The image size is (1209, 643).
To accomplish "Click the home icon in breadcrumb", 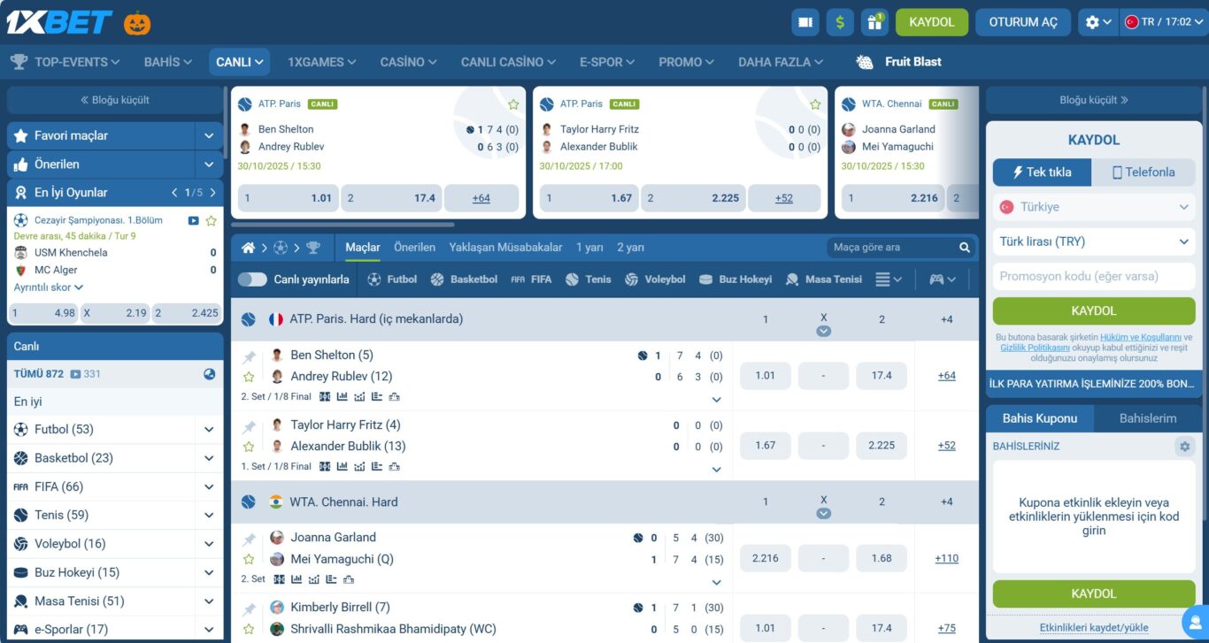I will pos(249,248).
